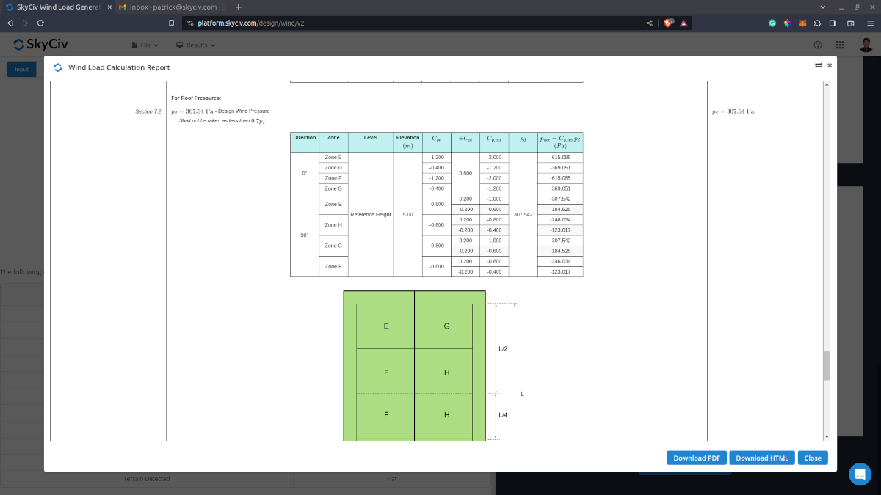Screen dimensions: 881x495
Task: Click the Download PDF button
Action: [696, 458]
